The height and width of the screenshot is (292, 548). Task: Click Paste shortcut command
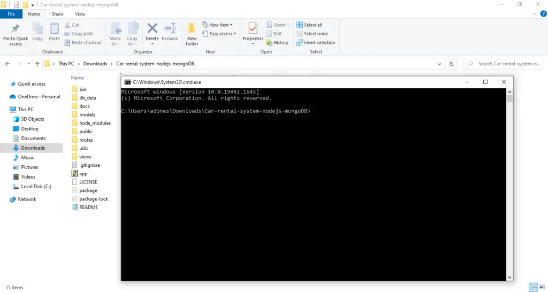(83, 43)
